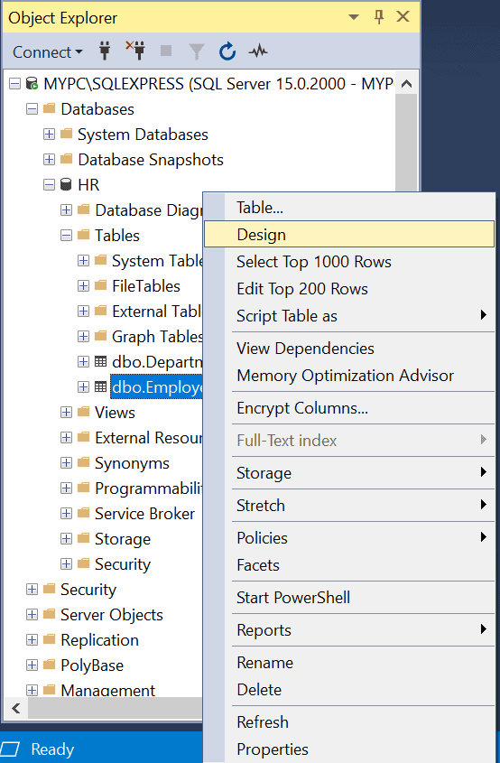Screen dimensions: 500x763
Task: Click the Disconnect plug icon with red X
Action: coord(135,51)
